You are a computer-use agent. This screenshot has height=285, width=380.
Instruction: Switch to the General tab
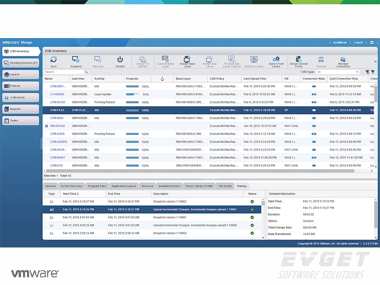(50, 186)
